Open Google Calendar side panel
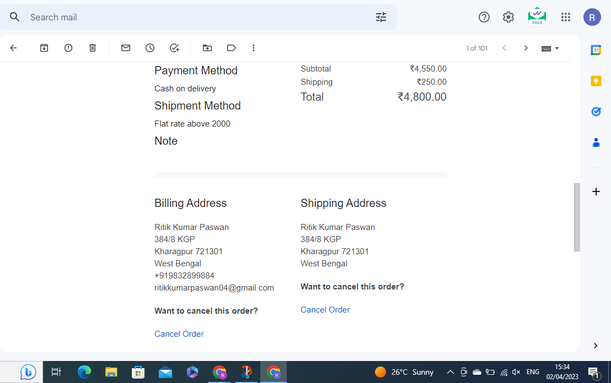 click(x=596, y=50)
